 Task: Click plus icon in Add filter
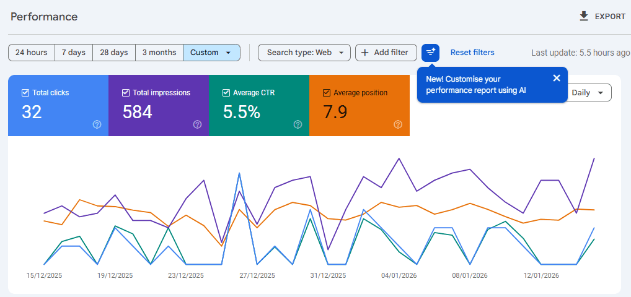click(x=365, y=53)
